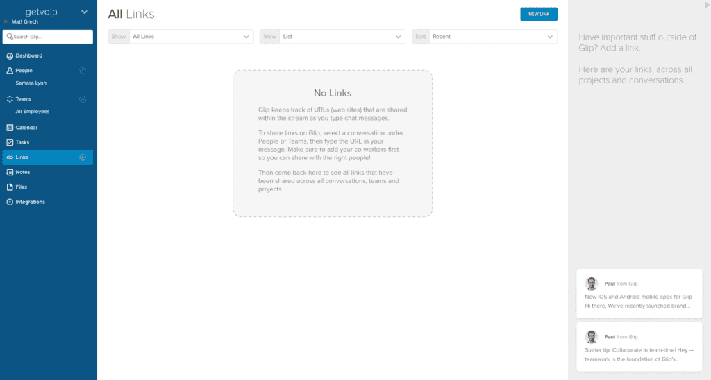Click the Links chain icon
711x380 pixels.
tap(10, 157)
